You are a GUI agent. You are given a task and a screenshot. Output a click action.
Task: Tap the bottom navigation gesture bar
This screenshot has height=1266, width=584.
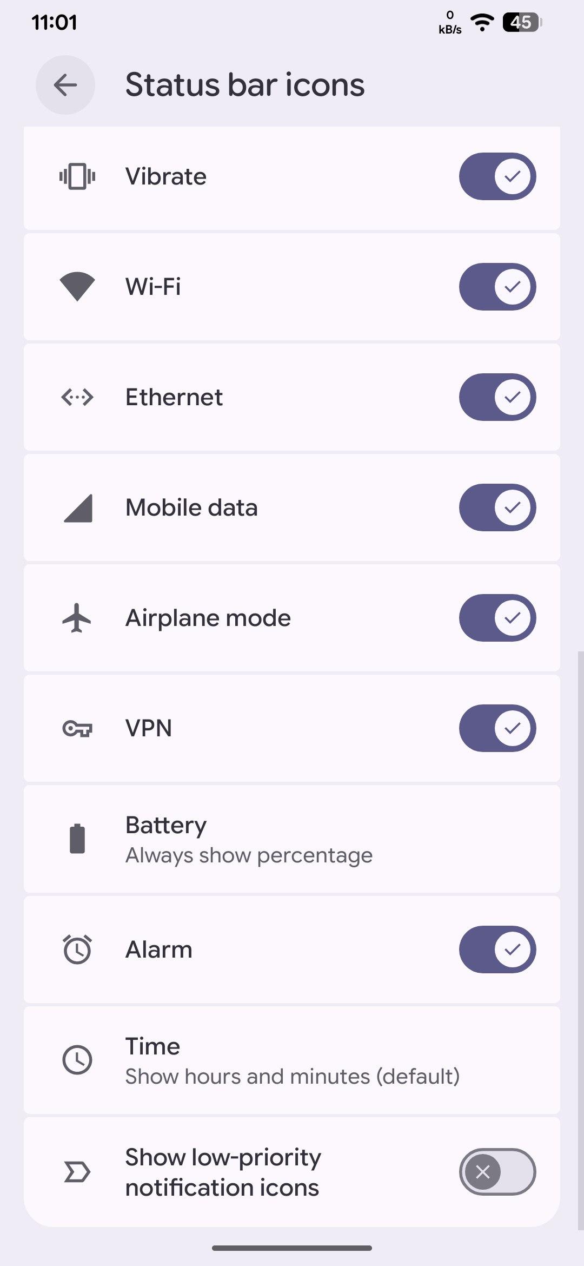click(x=292, y=1248)
